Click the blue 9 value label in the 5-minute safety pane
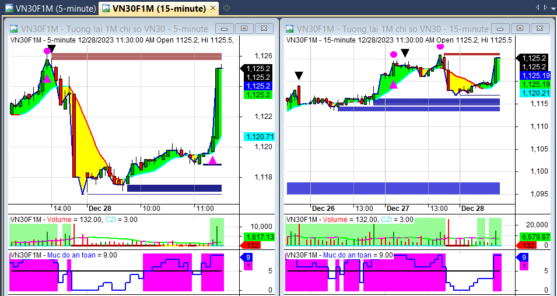The height and width of the screenshot is (296, 557). [x=246, y=258]
